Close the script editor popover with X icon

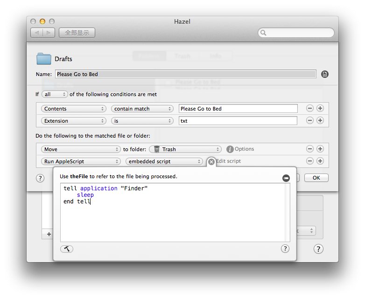tap(211, 161)
